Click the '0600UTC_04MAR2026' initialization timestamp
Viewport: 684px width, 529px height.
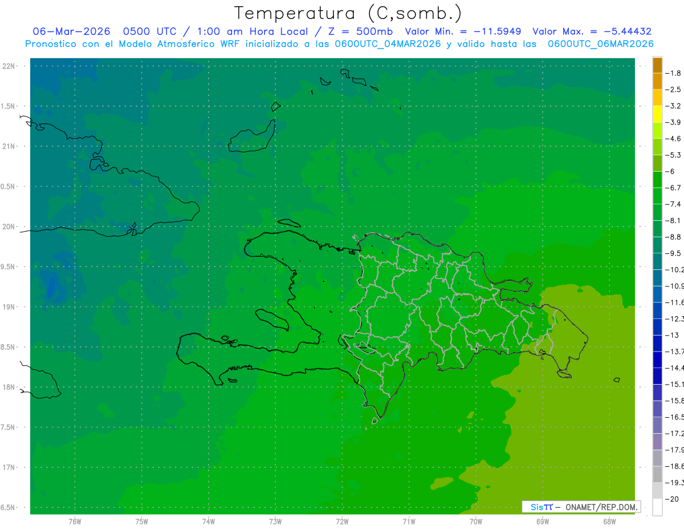(388, 43)
